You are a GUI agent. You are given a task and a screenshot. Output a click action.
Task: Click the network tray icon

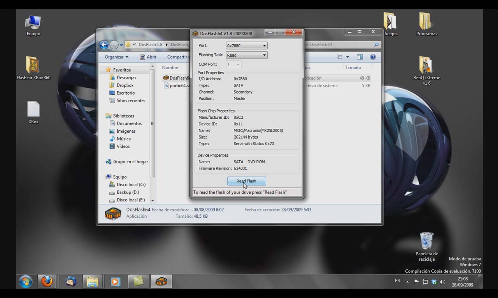(x=425, y=282)
